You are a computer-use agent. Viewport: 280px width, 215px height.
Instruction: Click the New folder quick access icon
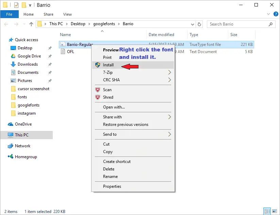[24, 5]
